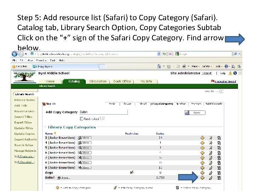Save the new copy category

point(195,112)
